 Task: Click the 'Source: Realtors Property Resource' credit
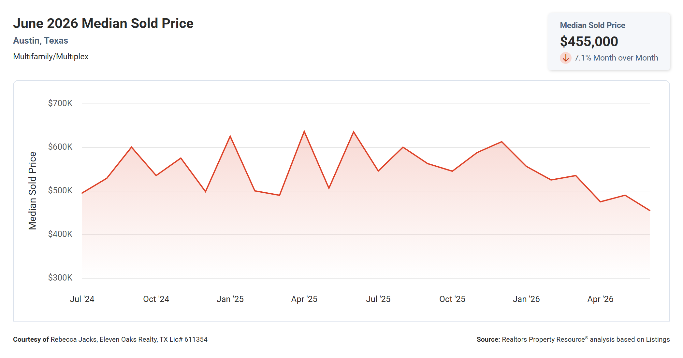click(573, 339)
